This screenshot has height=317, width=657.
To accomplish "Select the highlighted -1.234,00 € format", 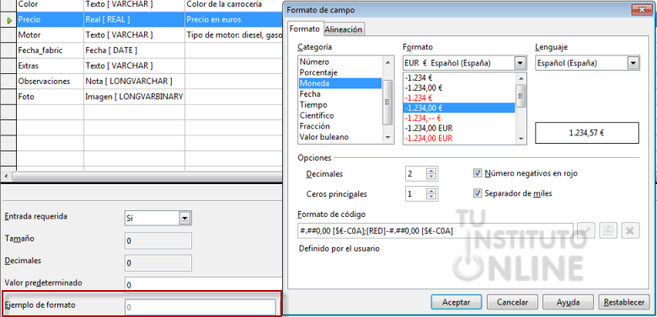I will pos(459,108).
